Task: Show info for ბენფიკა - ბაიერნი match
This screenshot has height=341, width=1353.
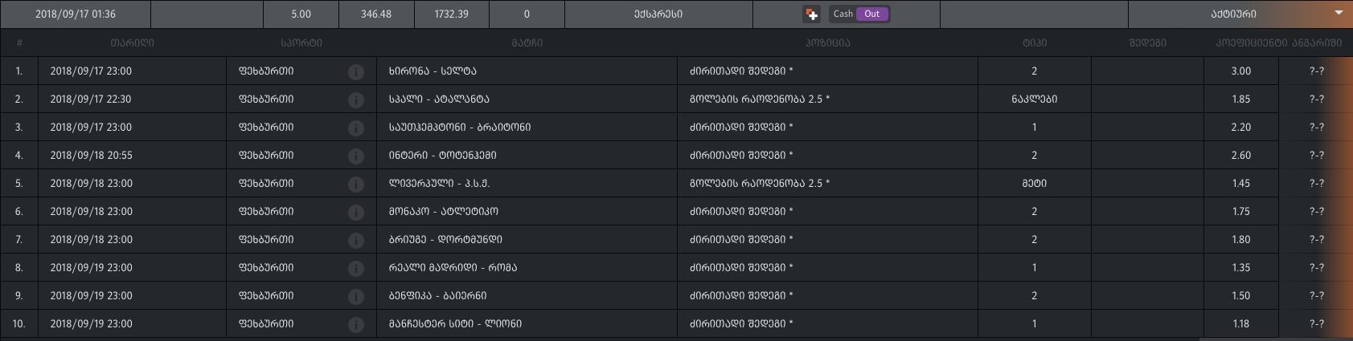Action: point(356,296)
